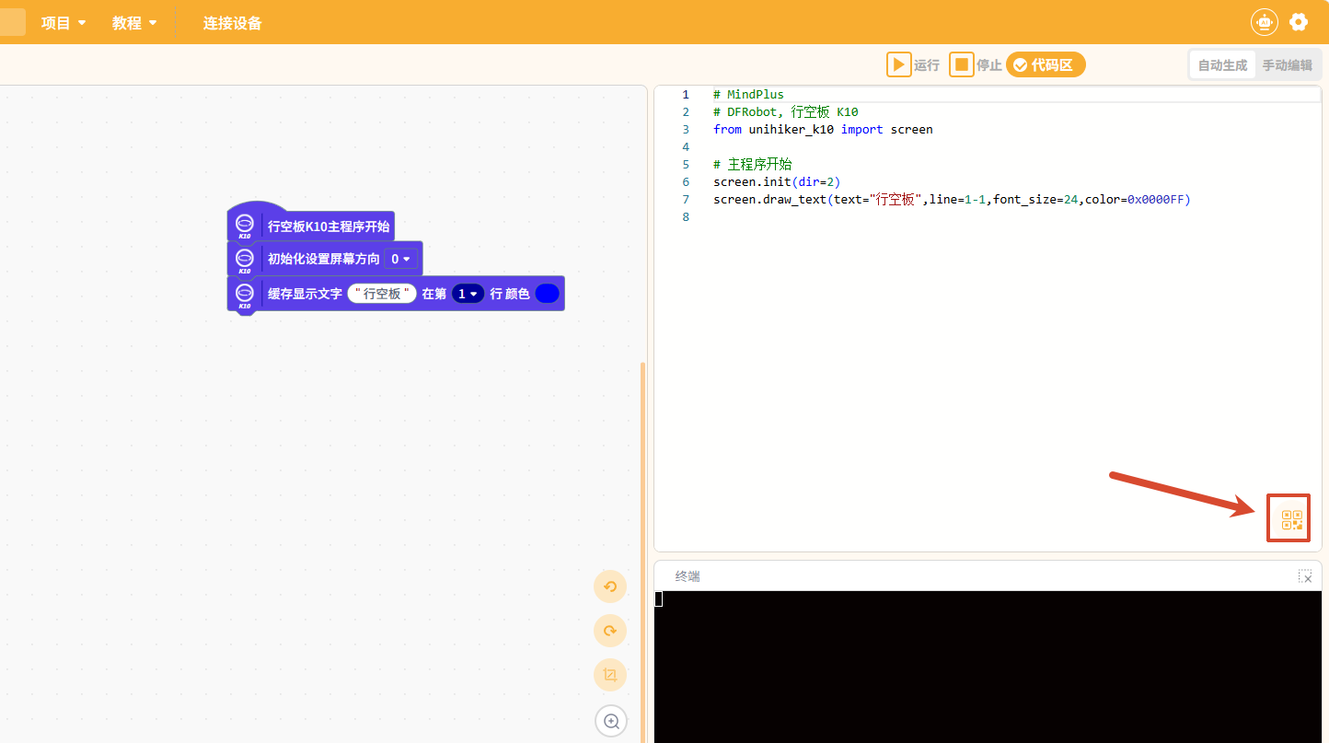Click the "# DFRobot, 行空板 K10" comment line
Image resolution: width=1329 pixels, height=743 pixels.
pos(786,112)
